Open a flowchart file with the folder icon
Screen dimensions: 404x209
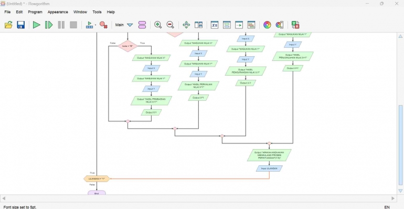pyautogui.click(x=8, y=25)
